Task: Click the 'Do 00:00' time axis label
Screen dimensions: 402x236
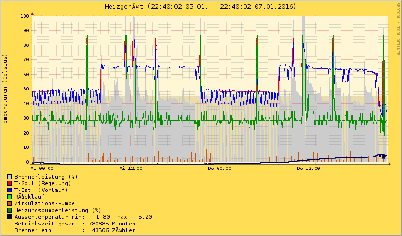Action: (x=219, y=169)
